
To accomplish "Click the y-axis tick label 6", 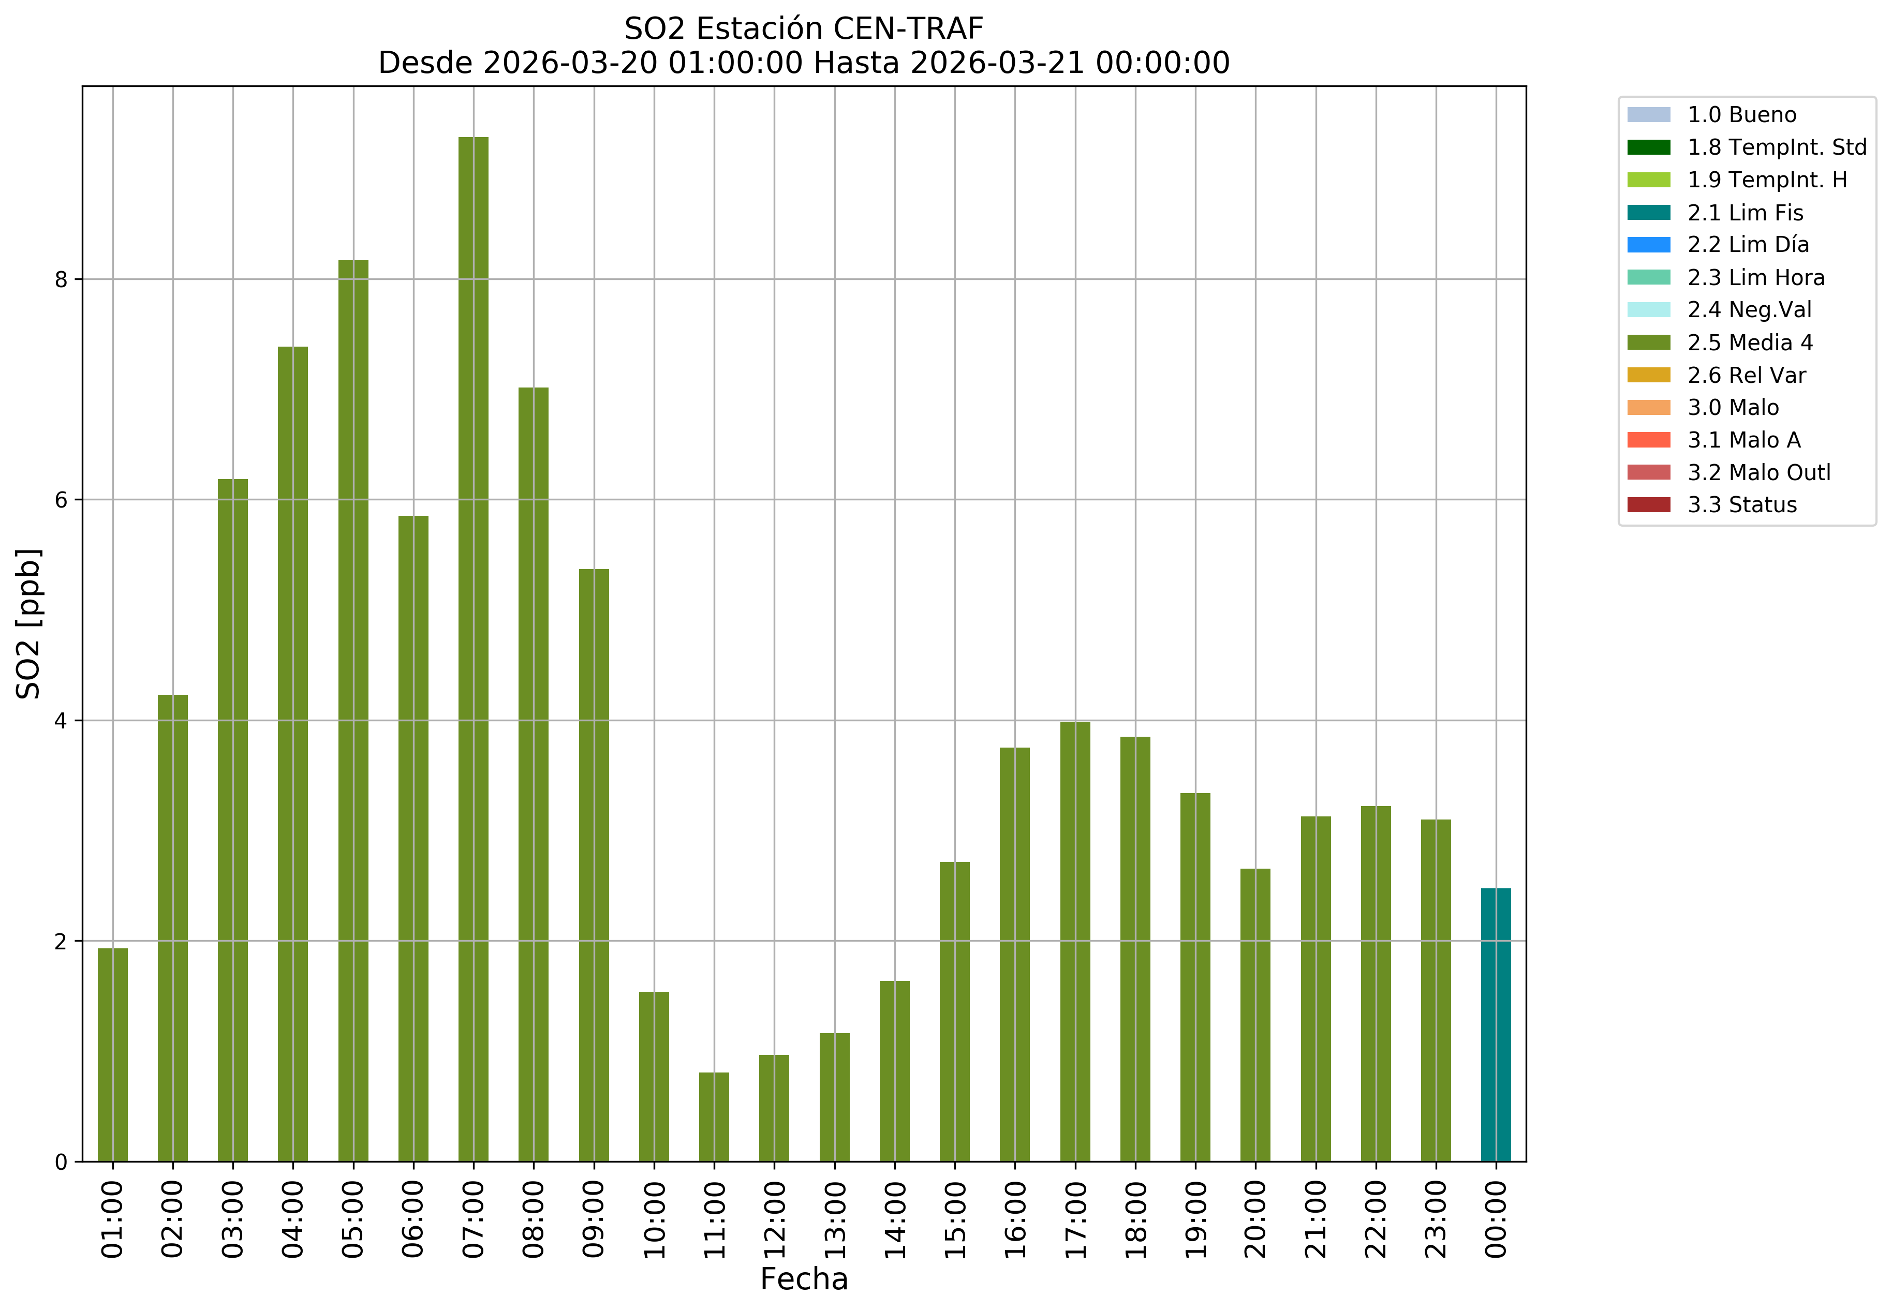I will click(61, 499).
